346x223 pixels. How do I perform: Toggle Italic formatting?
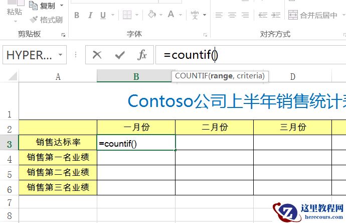pyautogui.click(x=90, y=15)
